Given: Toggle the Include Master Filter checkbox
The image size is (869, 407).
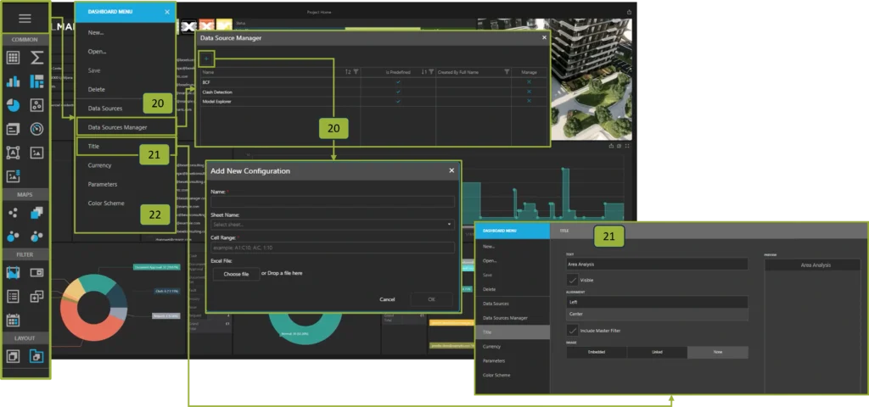Looking at the screenshot, I should click(573, 331).
